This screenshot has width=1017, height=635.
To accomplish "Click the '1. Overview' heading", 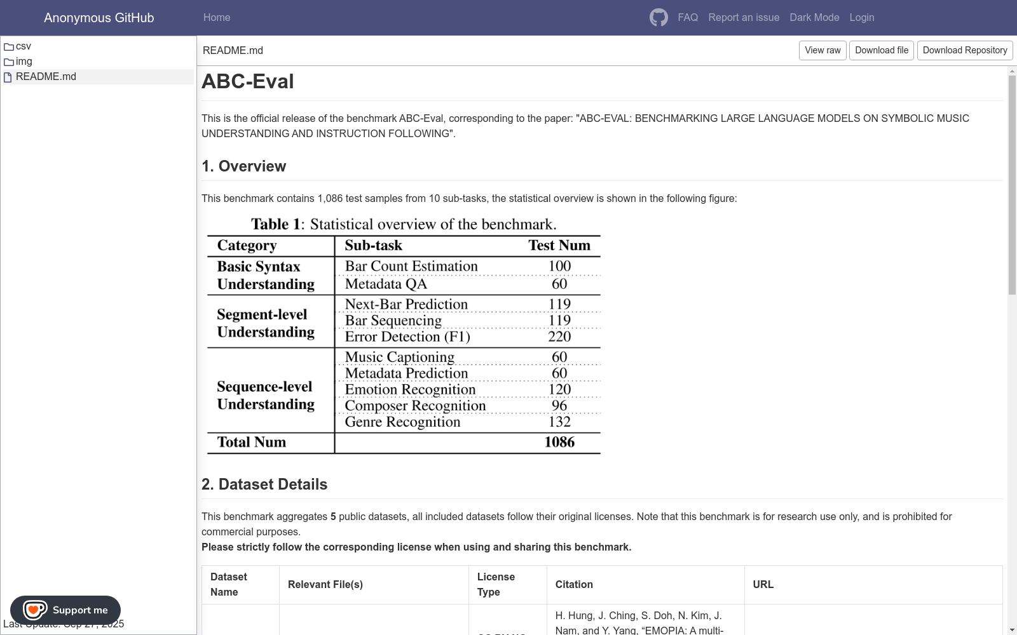I will [244, 166].
